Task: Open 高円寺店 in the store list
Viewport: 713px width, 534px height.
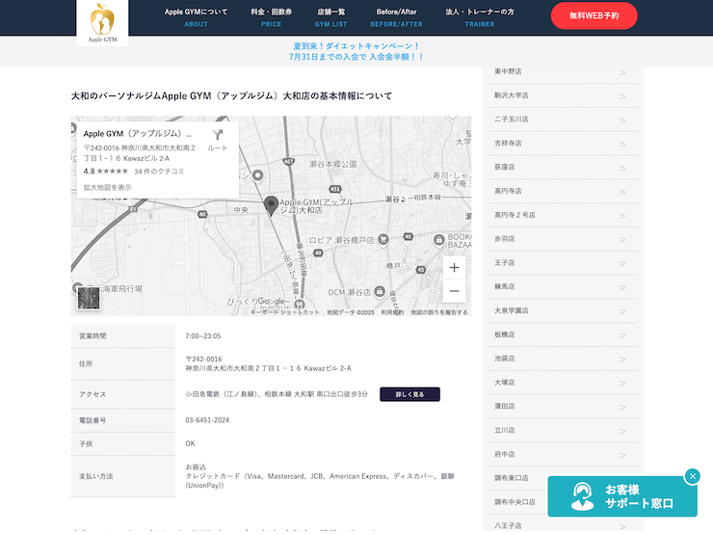Action: pyautogui.click(x=563, y=191)
